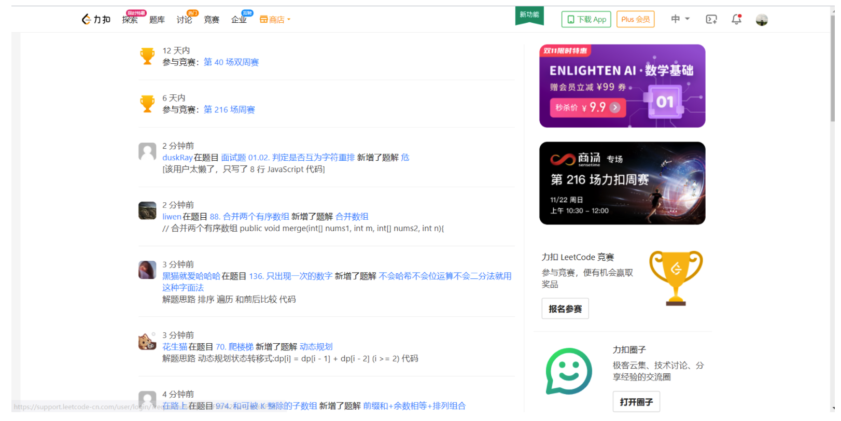Viewport: 841px width, 421px height.
Task: Click liwen's avatar in the feed
Action: [x=147, y=211]
